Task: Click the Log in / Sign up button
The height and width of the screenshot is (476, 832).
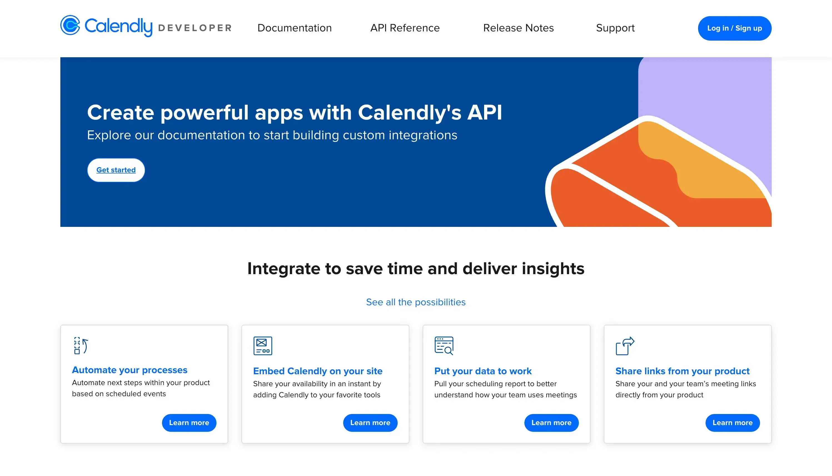Action: (x=734, y=28)
